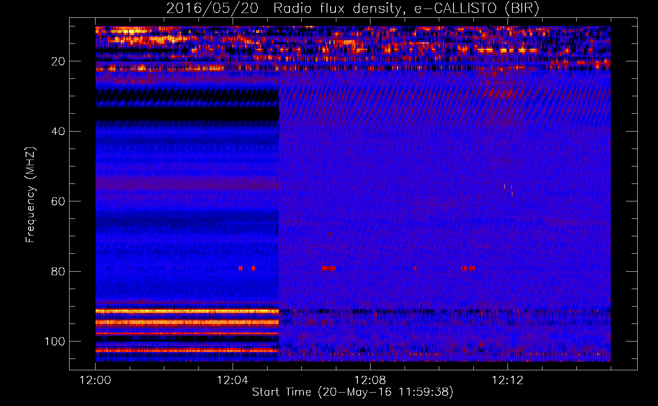Image resolution: width=658 pixels, height=406 pixels.
Task: Click the '12:12' time tick label
Action: (508, 380)
